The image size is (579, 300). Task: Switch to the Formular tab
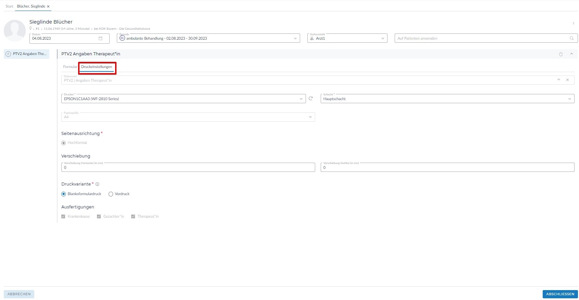pyautogui.click(x=70, y=67)
